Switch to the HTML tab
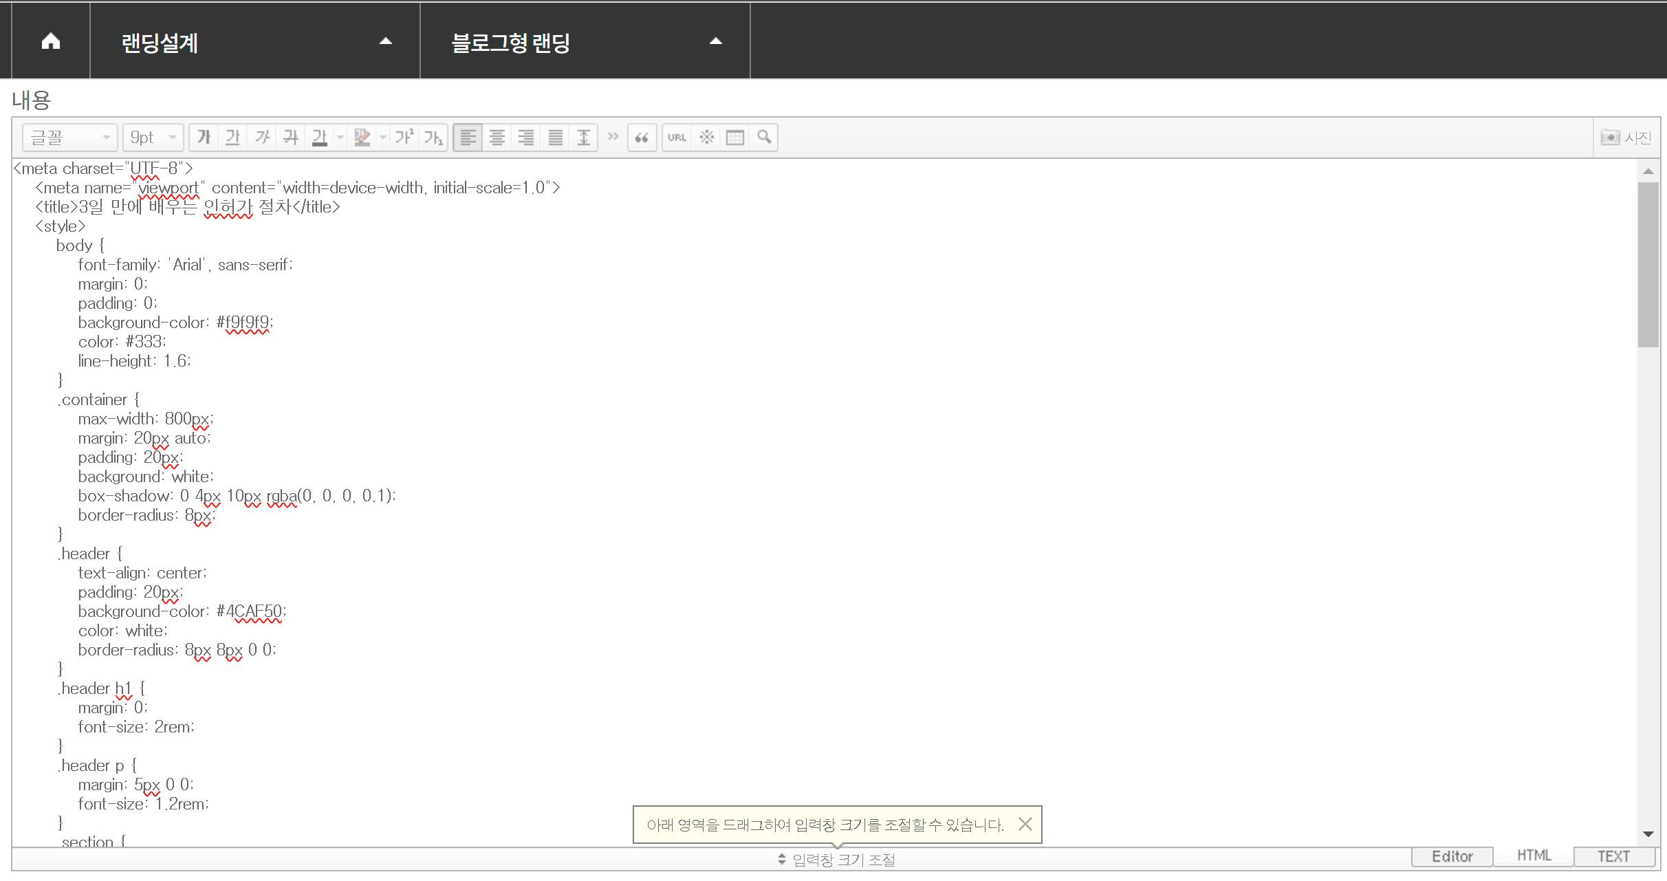Image resolution: width=1667 pixels, height=881 pixels. (x=1534, y=856)
